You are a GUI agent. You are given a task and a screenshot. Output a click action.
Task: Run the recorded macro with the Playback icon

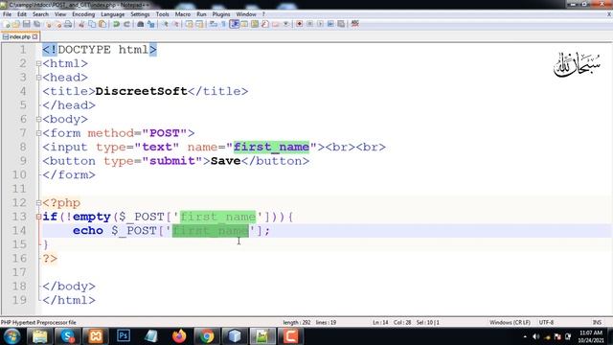point(320,24)
